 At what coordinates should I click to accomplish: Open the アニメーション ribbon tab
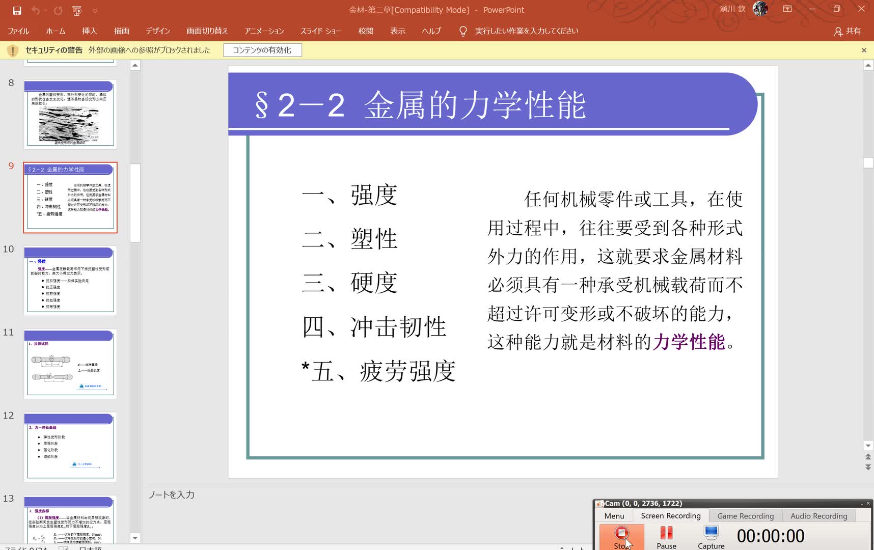264,31
